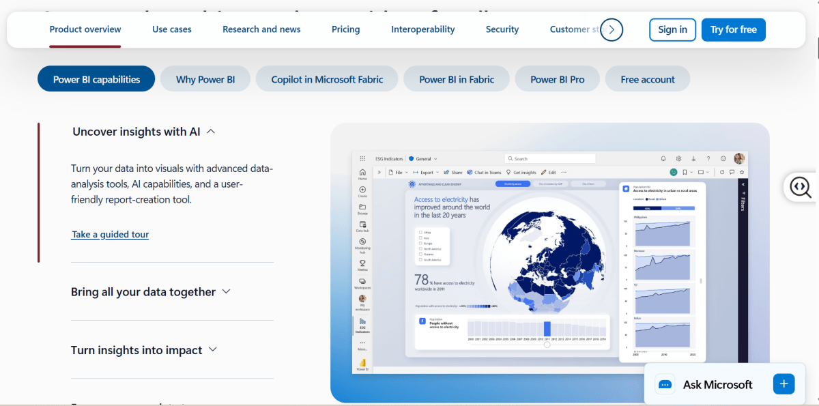Expand Bring all your data together
Image resolution: width=819 pixels, height=406 pixels.
[x=227, y=291]
